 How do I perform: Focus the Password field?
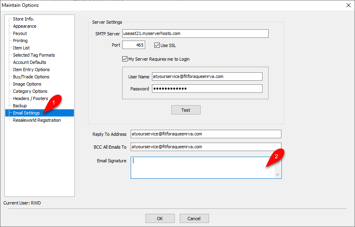[x=207, y=88]
